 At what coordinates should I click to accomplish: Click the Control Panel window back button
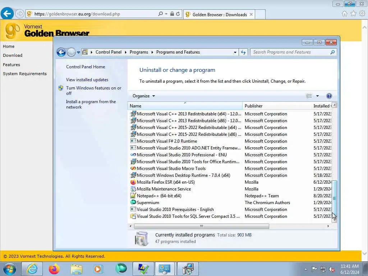[61, 52]
